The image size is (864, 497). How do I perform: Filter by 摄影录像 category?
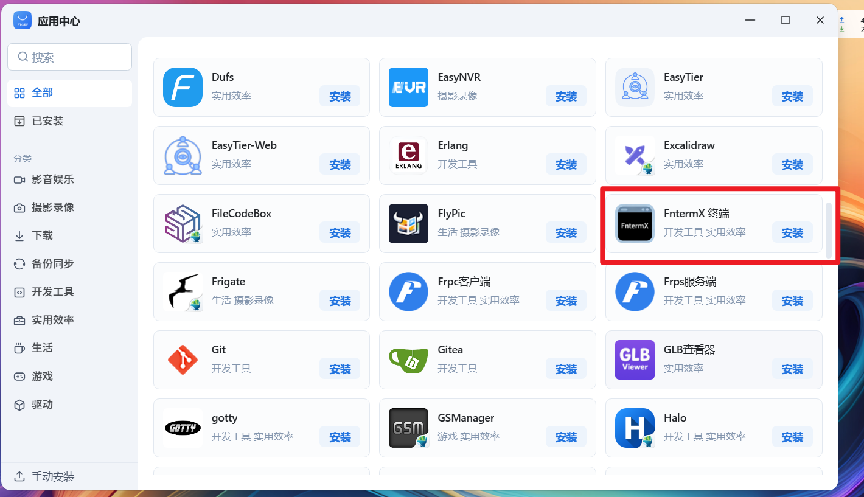(x=69, y=207)
